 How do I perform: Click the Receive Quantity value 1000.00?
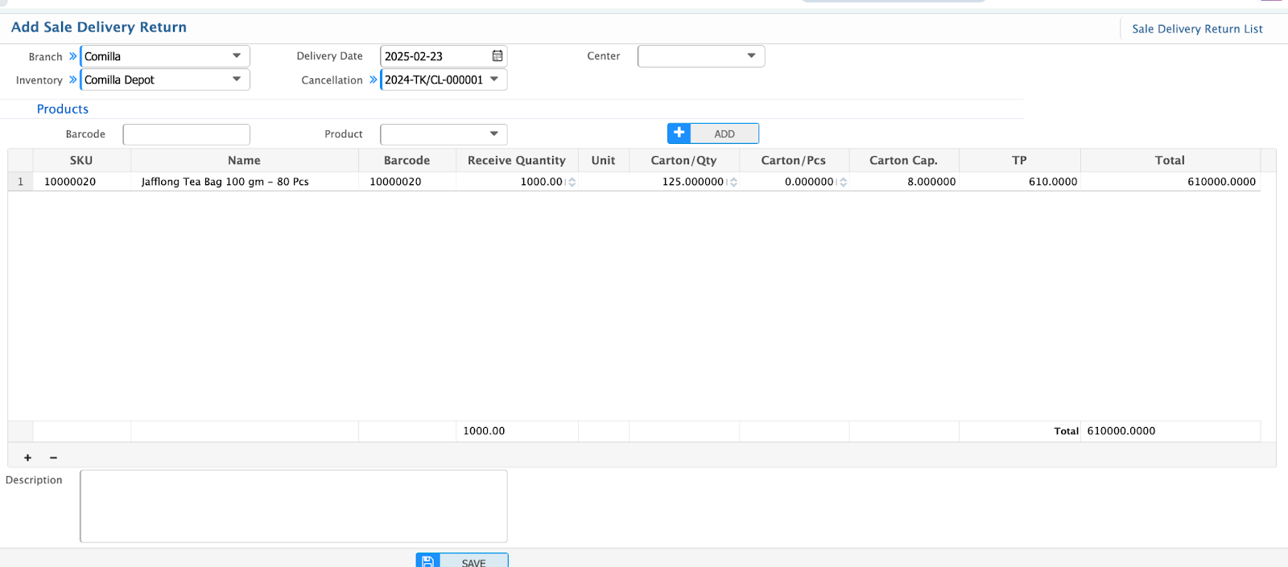coord(541,182)
